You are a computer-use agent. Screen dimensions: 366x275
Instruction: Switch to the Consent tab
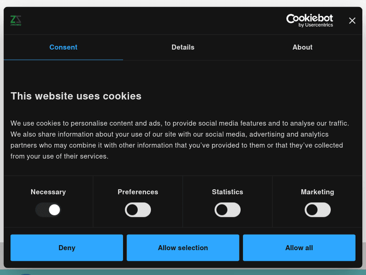click(63, 47)
